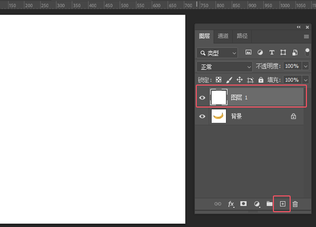
Task: Open the fx layer style menu
Action: [x=231, y=204]
